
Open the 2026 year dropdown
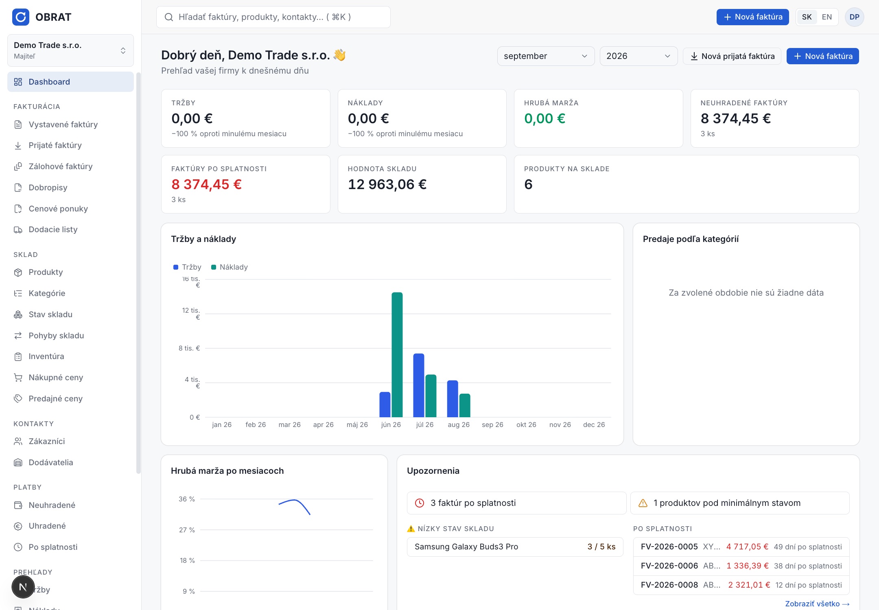638,56
